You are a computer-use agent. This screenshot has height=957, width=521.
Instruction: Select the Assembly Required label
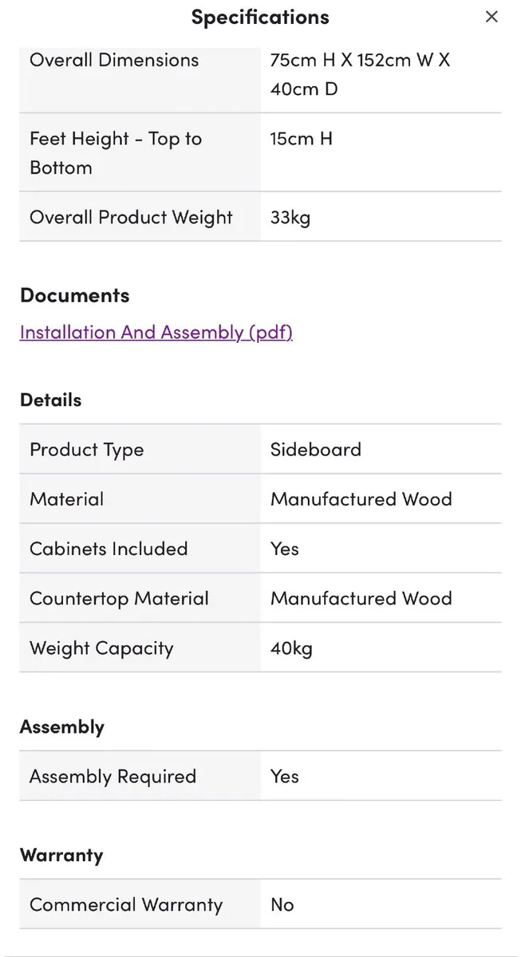pyautogui.click(x=112, y=777)
